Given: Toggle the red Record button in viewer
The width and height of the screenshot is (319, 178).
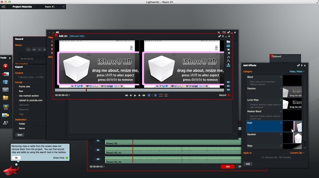Looking at the screenshot, I should (x=229, y=95).
